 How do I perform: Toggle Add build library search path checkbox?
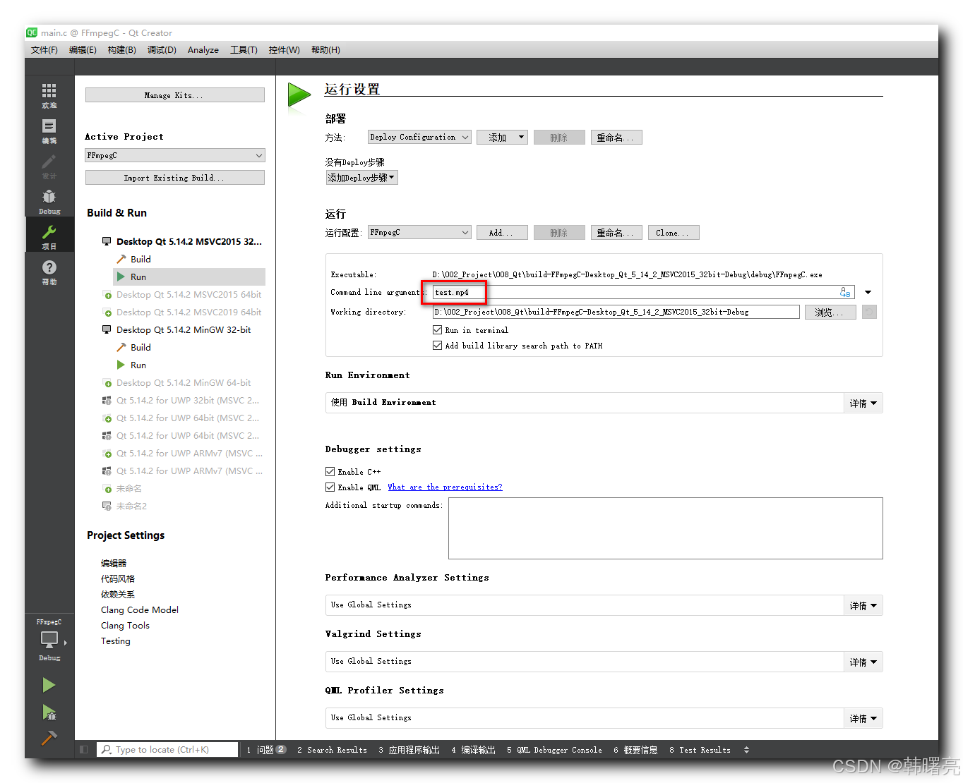point(438,345)
